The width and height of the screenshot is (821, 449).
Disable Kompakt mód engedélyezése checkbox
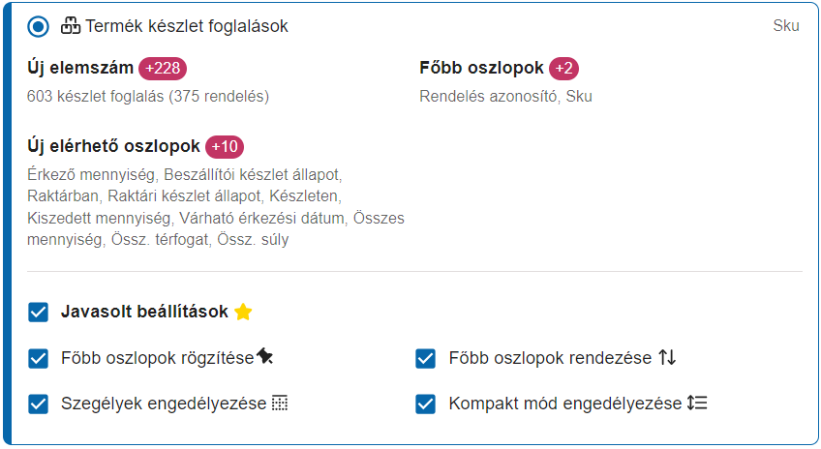[x=425, y=404]
